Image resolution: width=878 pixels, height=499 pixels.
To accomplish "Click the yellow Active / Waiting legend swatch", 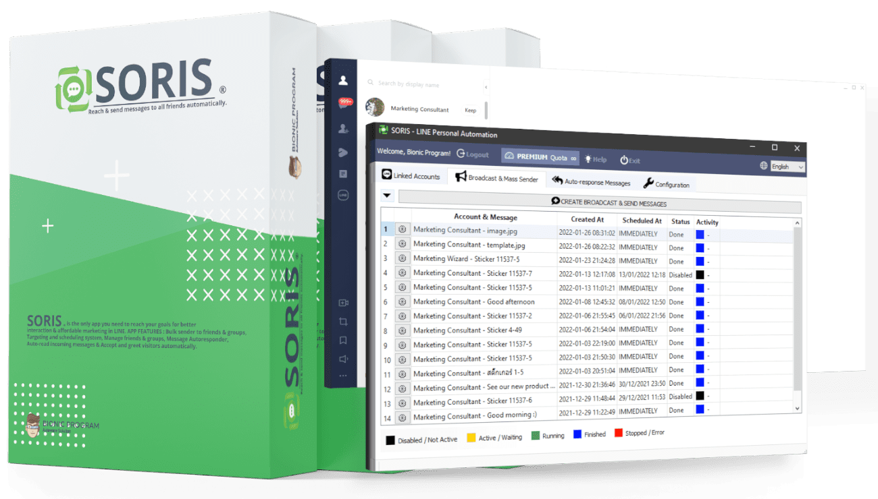I will click(x=471, y=437).
